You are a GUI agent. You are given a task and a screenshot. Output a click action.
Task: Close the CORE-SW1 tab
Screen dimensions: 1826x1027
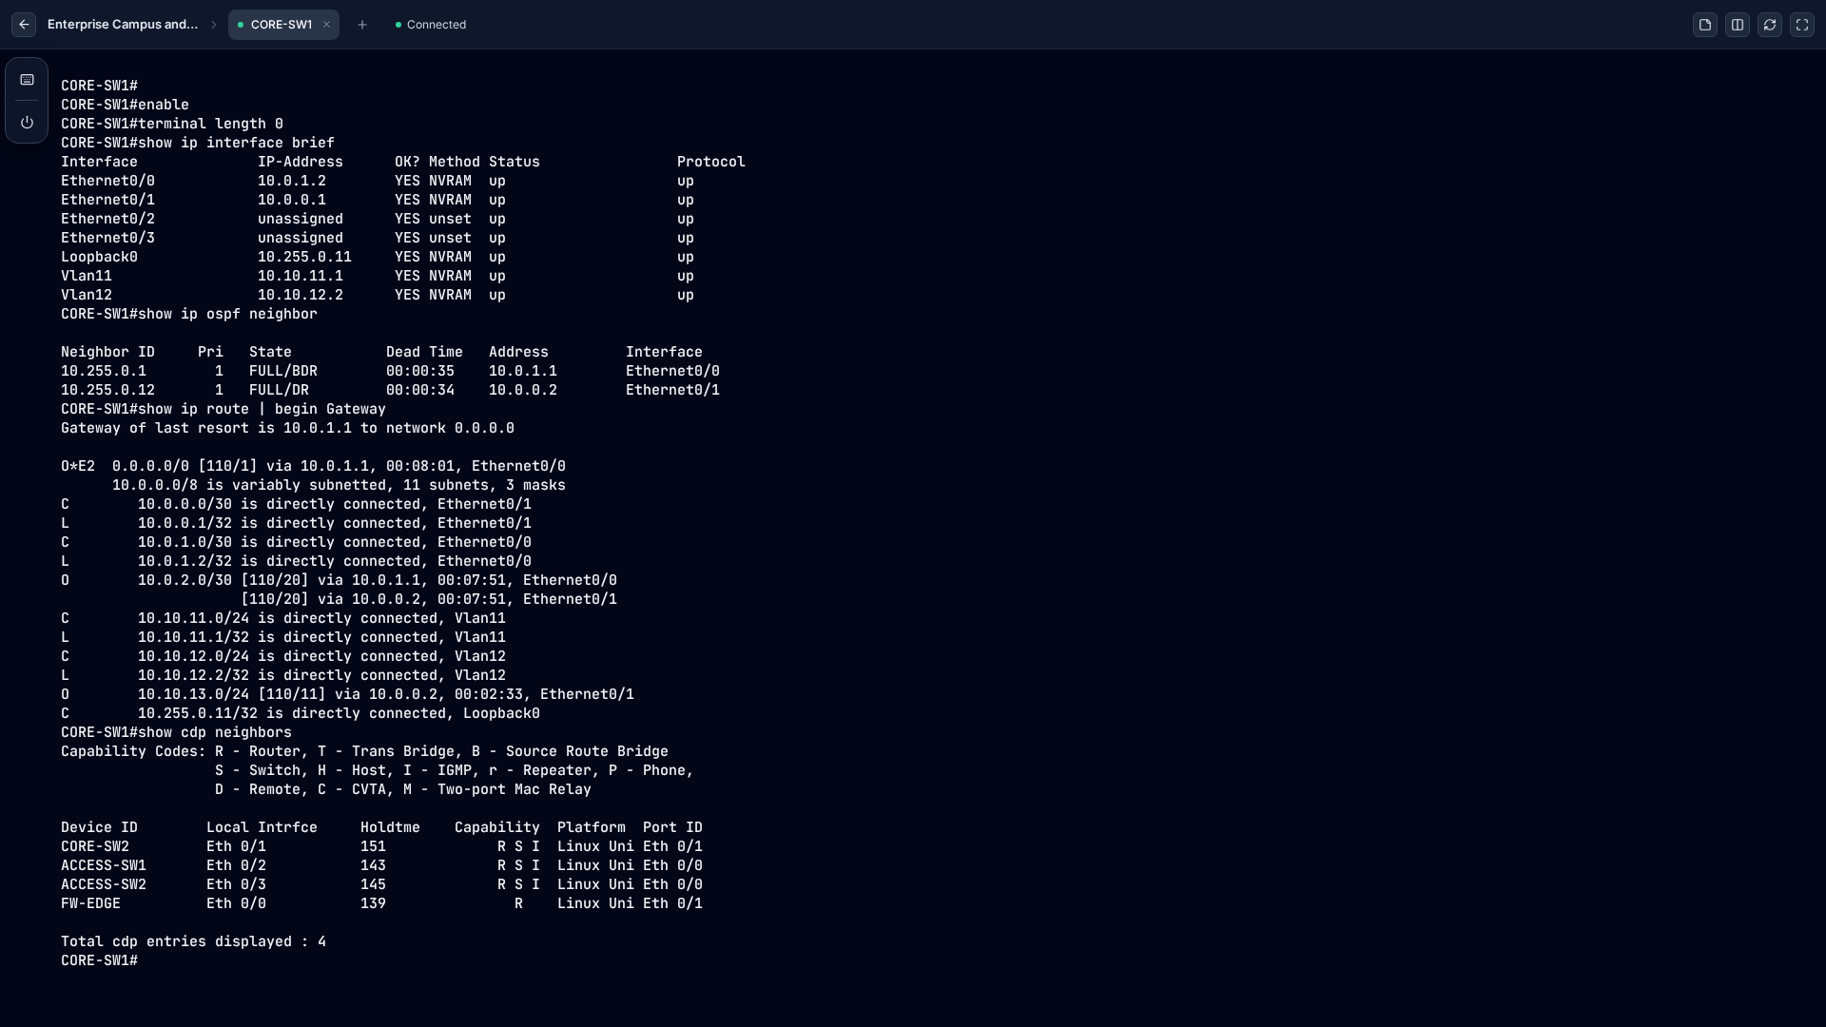click(326, 25)
